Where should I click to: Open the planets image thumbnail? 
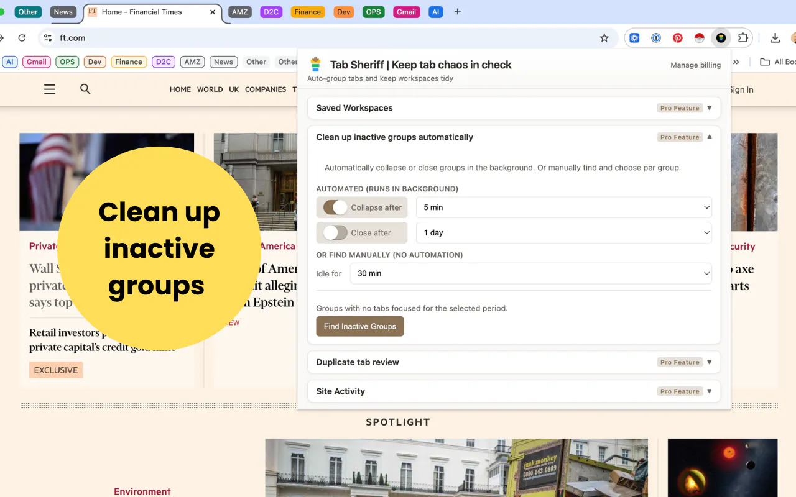[x=723, y=468]
